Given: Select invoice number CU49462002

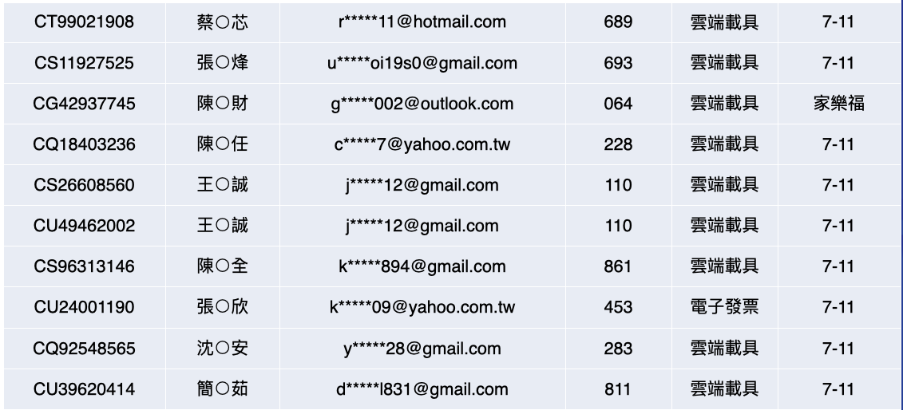Looking at the screenshot, I should [x=84, y=226].
